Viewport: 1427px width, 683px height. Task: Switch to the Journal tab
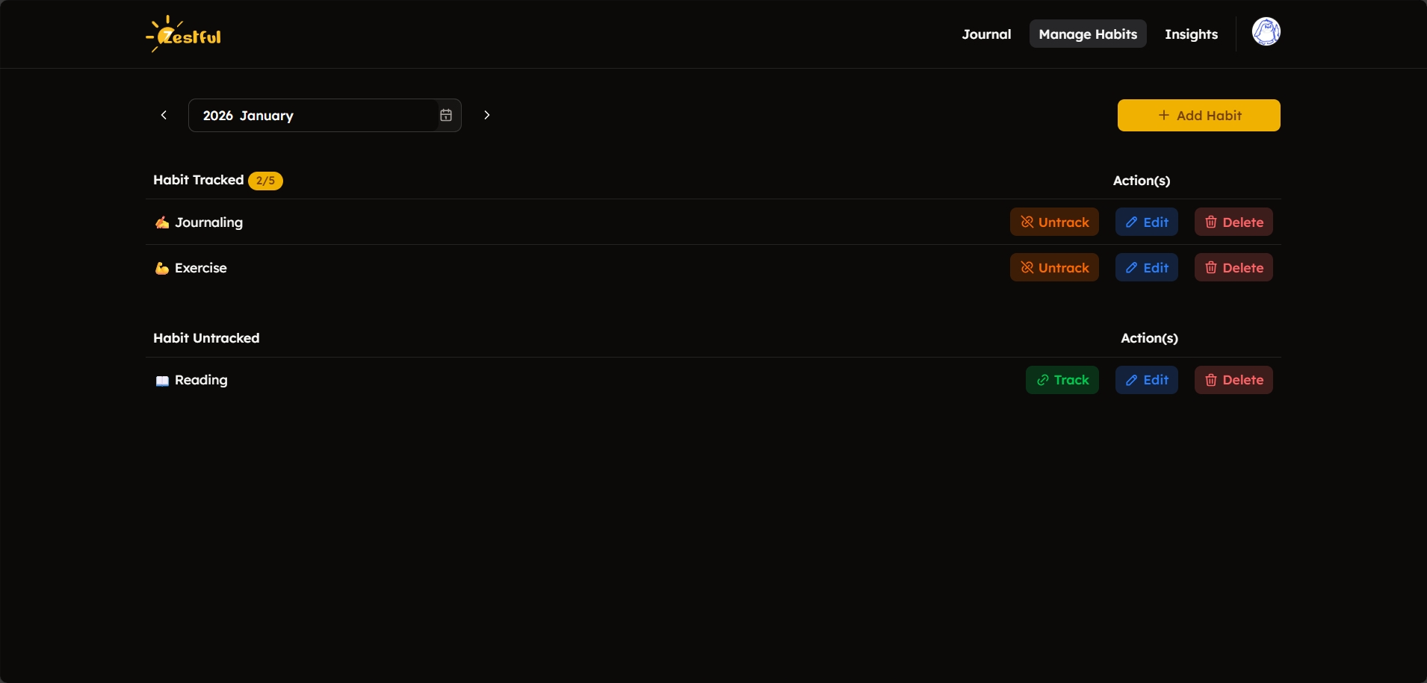[986, 34]
